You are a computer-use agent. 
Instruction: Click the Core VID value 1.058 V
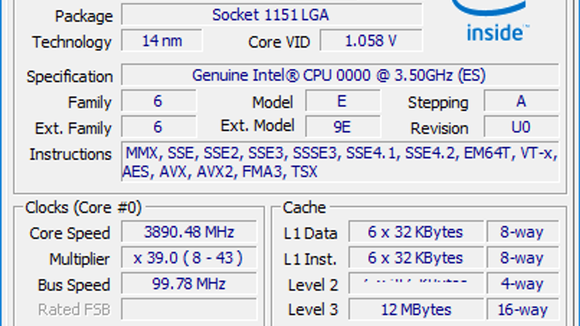point(371,41)
